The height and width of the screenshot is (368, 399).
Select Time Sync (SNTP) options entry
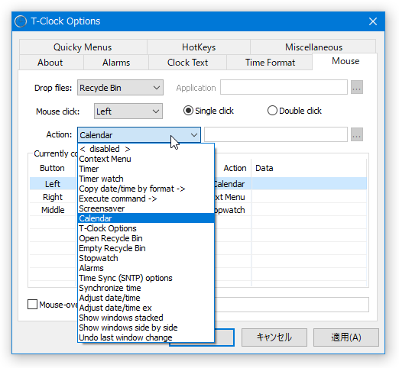tap(146, 278)
